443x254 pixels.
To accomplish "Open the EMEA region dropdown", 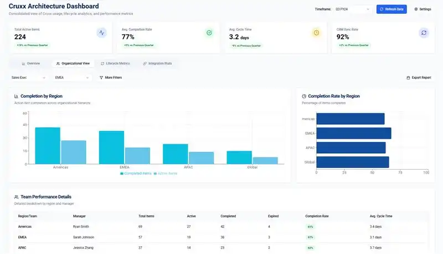I will [72, 78].
